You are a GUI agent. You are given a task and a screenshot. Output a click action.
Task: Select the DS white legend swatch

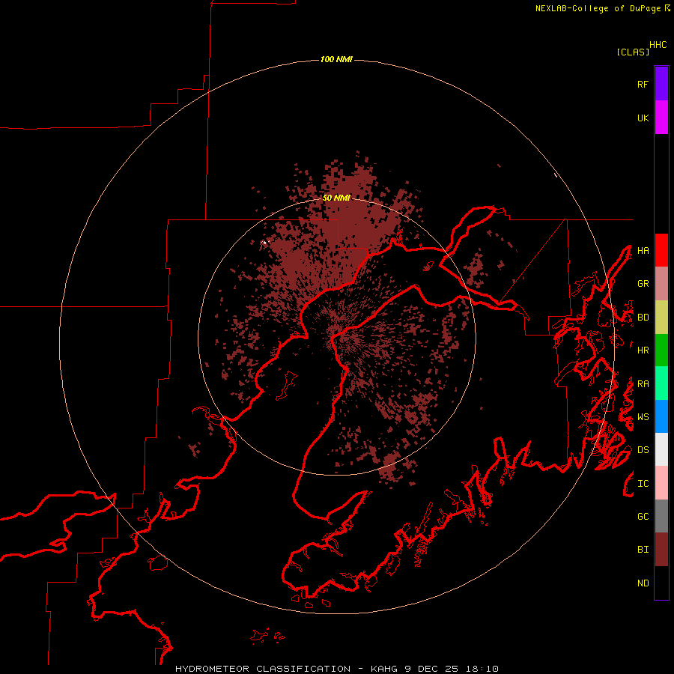[x=661, y=449]
